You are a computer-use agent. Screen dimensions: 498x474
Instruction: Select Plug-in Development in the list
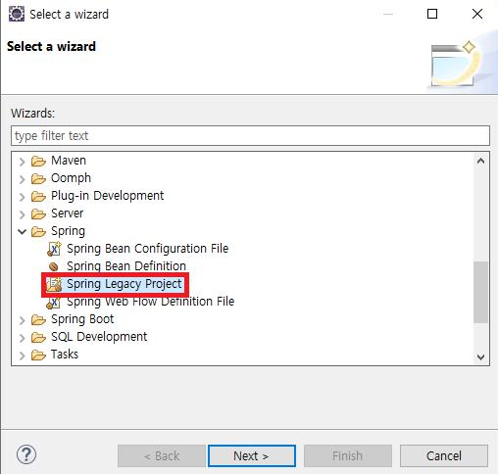coord(107,196)
